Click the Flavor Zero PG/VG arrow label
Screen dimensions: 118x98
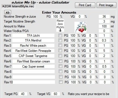pos(60,26)
